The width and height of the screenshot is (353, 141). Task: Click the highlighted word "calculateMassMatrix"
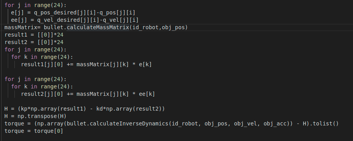coord(98,27)
